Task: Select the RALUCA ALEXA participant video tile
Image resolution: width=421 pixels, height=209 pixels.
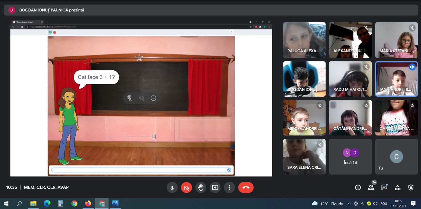Action: [304, 40]
